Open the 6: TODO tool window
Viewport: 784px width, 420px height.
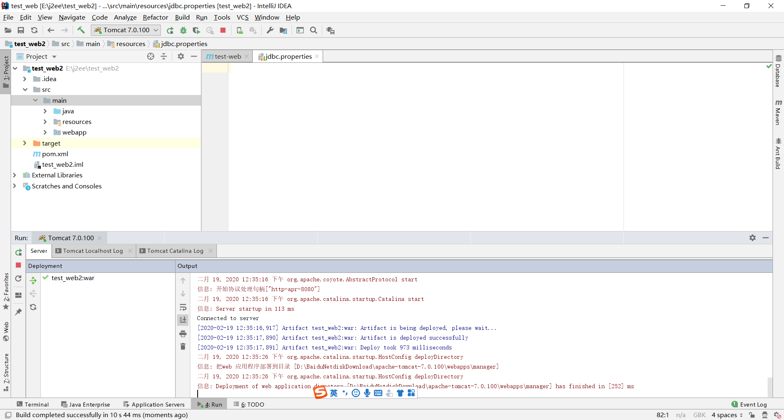249,405
